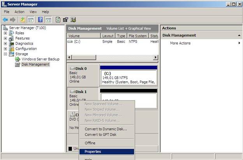This screenshot has width=243, height=160.
Task: Select Convert to GPT Disk option
Action: coord(107,134)
